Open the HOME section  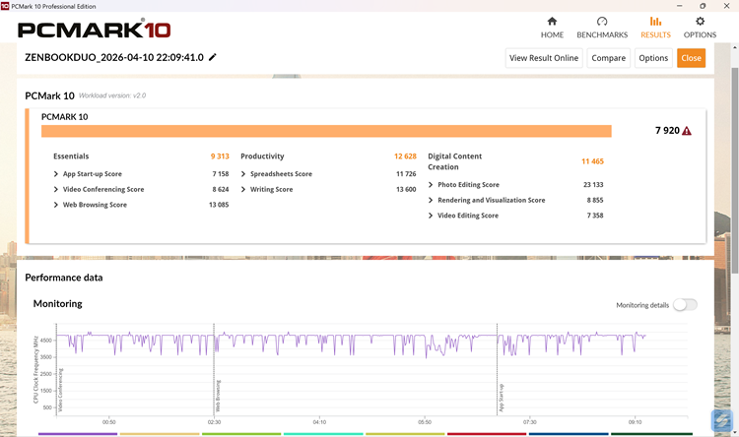click(x=552, y=28)
